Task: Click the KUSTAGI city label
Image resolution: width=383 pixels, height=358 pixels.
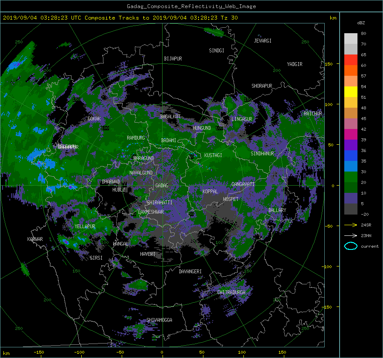Action: (x=213, y=155)
